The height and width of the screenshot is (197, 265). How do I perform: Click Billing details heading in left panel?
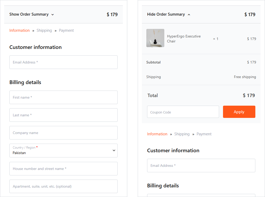click(x=25, y=82)
